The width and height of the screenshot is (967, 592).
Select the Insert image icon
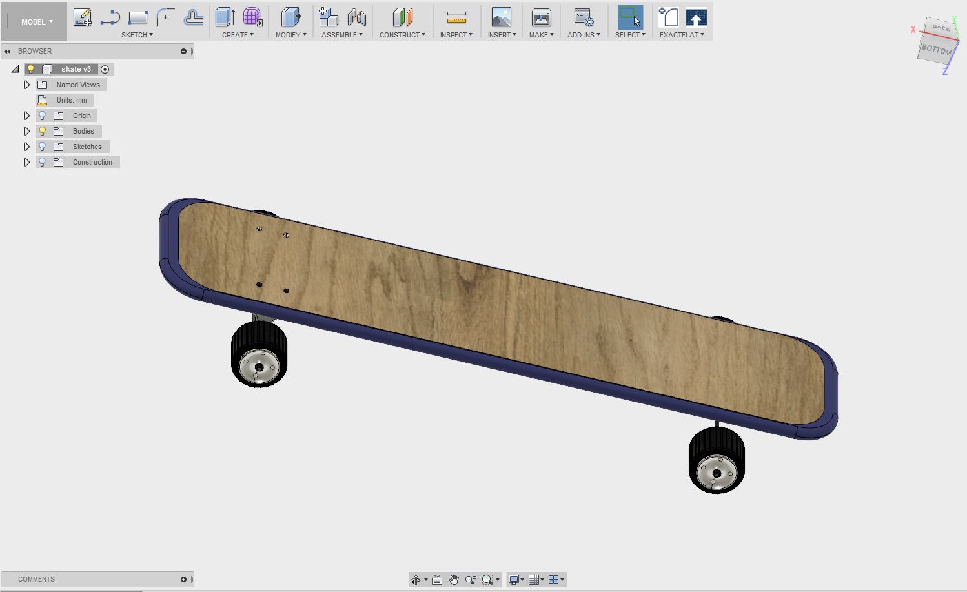click(502, 17)
